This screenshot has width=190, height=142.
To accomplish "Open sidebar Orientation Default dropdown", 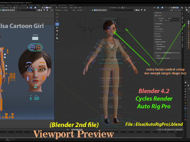I will point(173,19).
